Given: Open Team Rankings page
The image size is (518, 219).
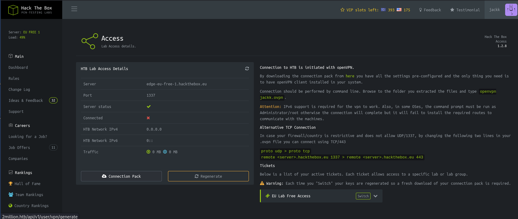Looking at the screenshot, I should 29,195.
